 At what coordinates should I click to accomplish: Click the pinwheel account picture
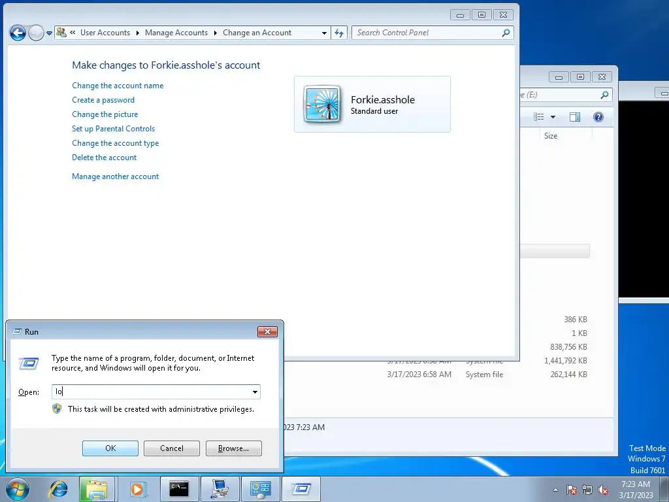click(x=322, y=104)
